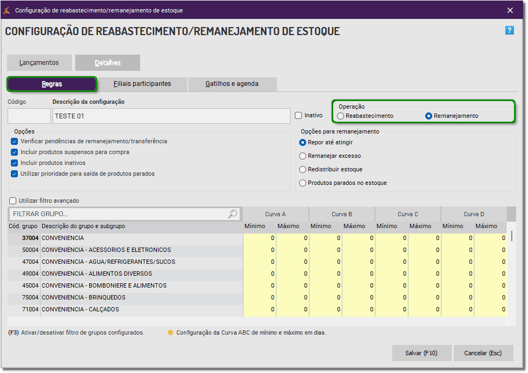The width and height of the screenshot is (528, 373).
Task: Close the configuration window
Action: click(x=510, y=10)
